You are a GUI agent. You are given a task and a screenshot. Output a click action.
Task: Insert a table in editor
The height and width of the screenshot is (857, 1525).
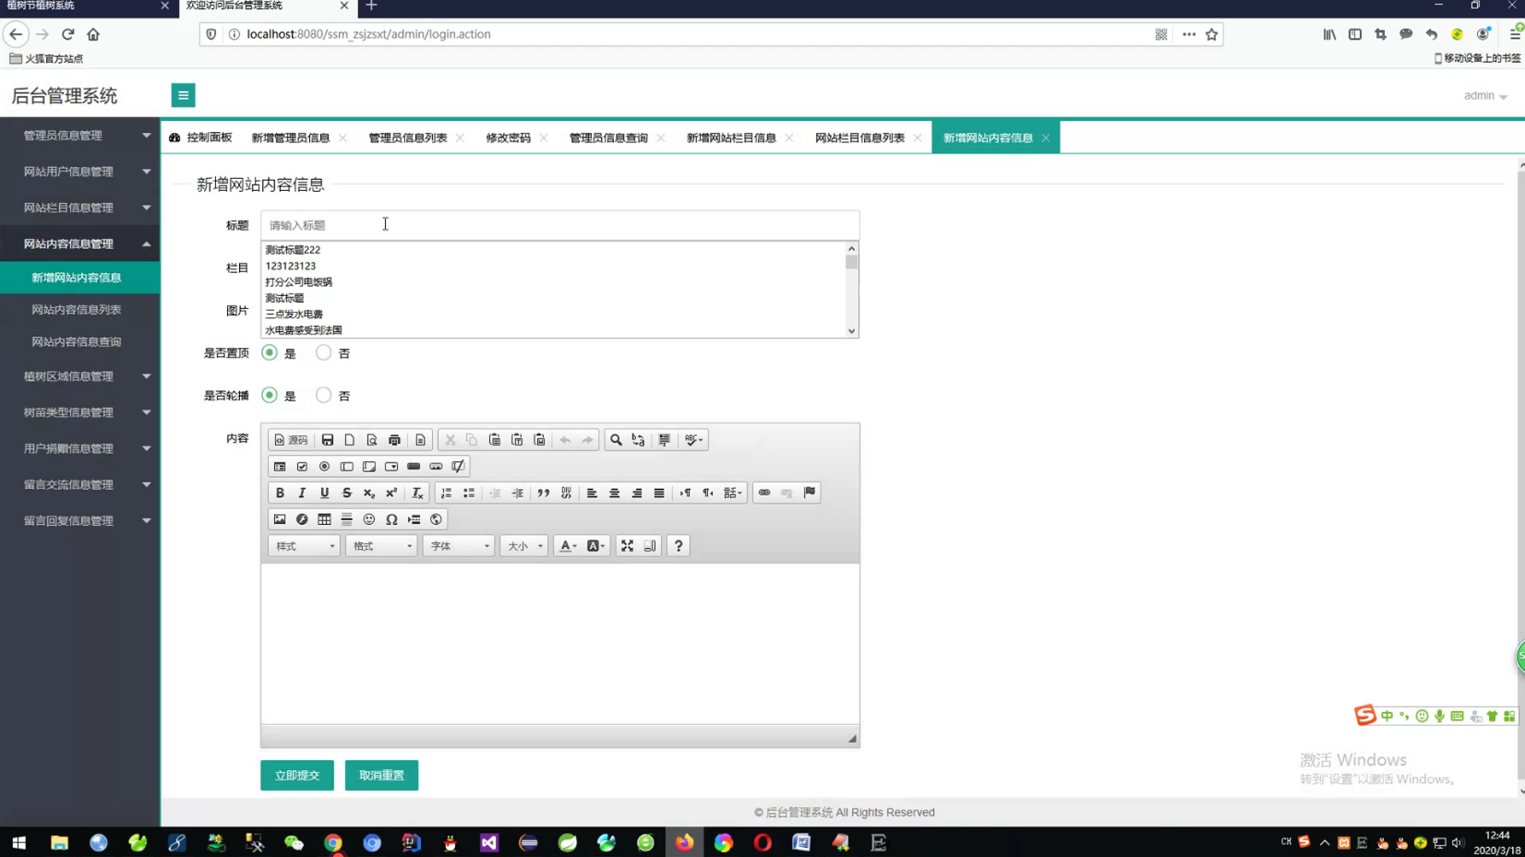(x=324, y=519)
